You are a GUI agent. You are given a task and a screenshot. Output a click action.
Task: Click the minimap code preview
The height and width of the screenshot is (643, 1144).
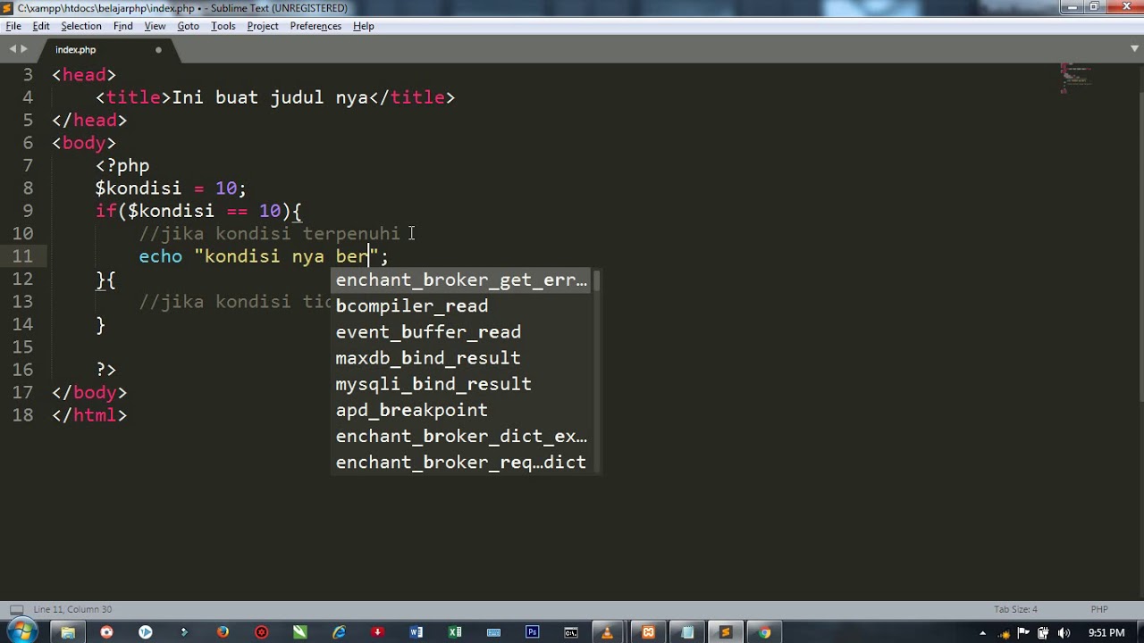[x=1075, y=78]
